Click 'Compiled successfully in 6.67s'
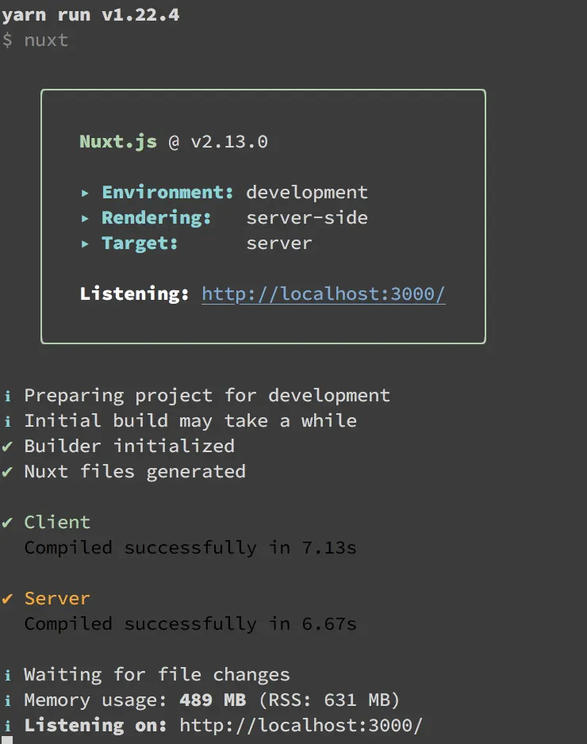 click(x=190, y=624)
